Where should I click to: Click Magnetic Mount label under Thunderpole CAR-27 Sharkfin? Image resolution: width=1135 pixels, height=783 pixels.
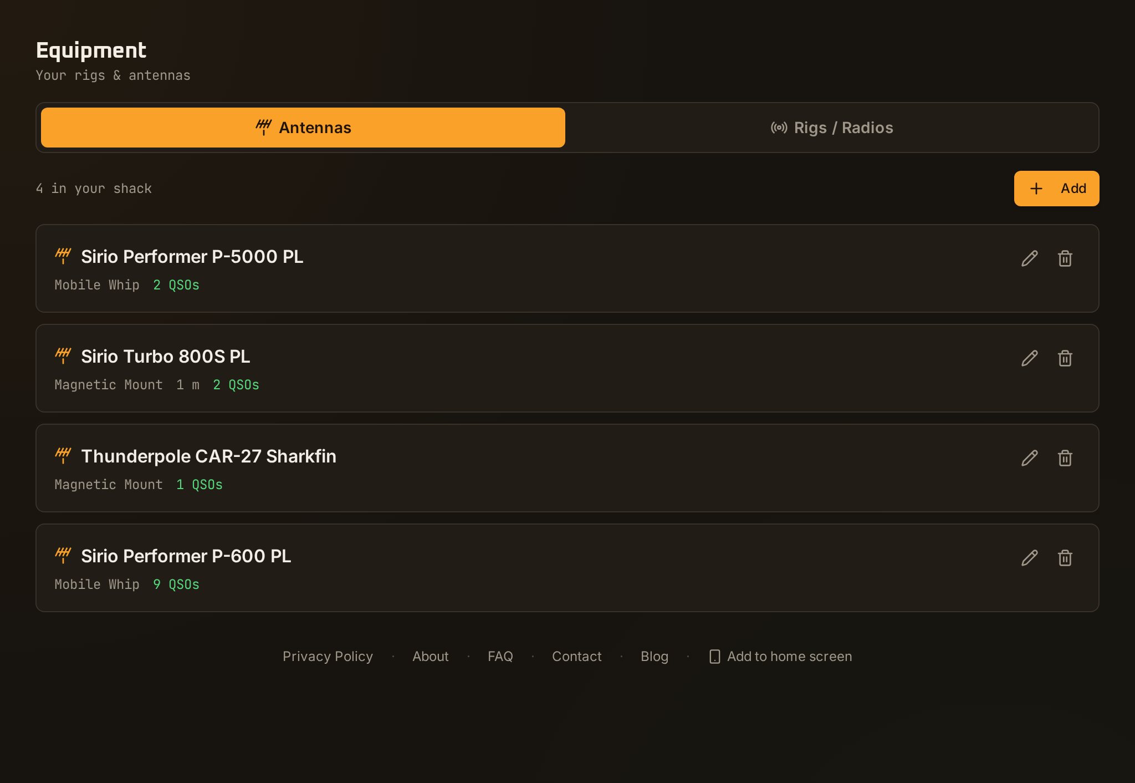[x=109, y=485]
